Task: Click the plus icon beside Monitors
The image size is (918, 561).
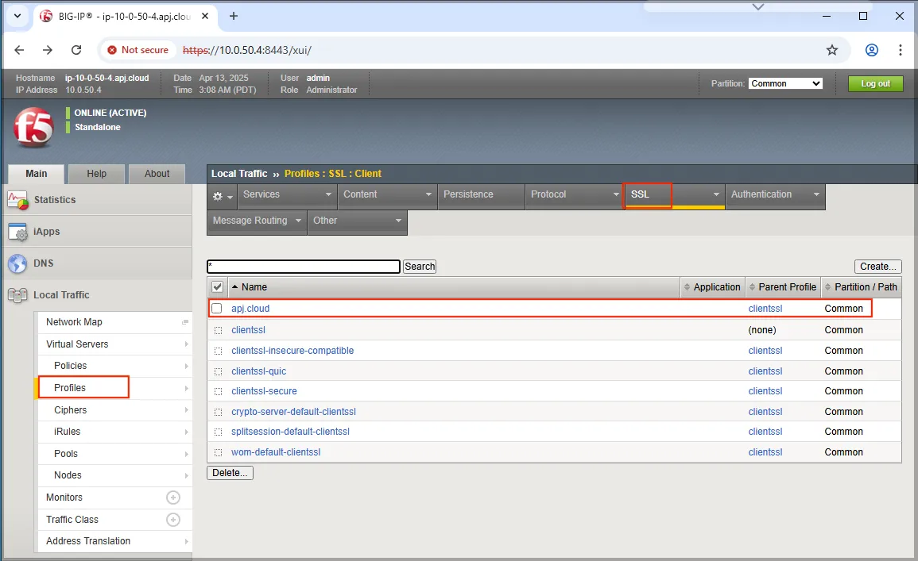Action: click(x=172, y=498)
